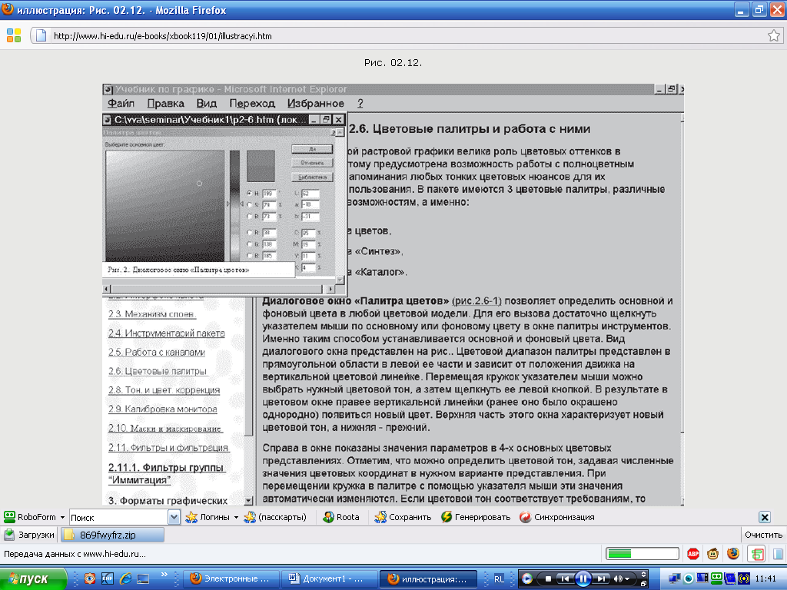Click the 2.11. Фильтры и фильтрация link
This screenshot has height=590, width=787.
168,448
